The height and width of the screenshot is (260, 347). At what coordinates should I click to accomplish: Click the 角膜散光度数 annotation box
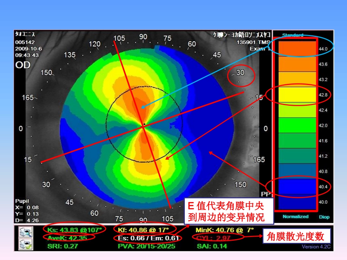click(296, 236)
